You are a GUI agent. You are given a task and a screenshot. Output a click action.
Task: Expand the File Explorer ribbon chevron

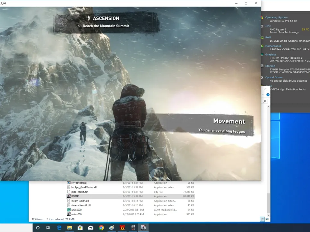263,95
